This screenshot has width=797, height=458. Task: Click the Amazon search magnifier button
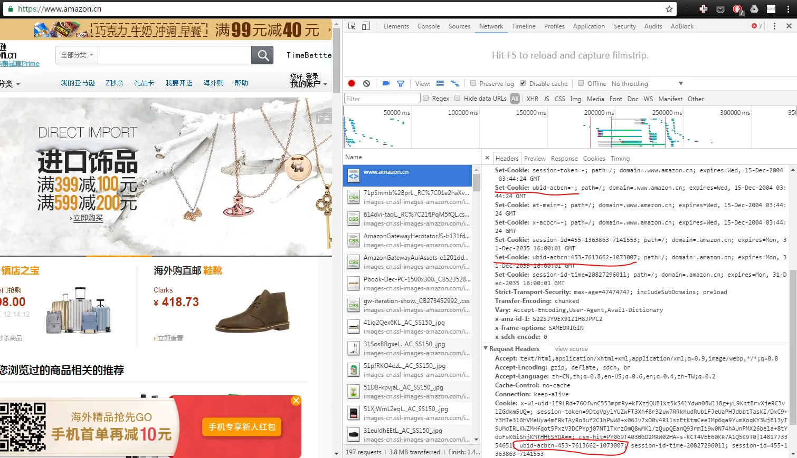(262, 55)
